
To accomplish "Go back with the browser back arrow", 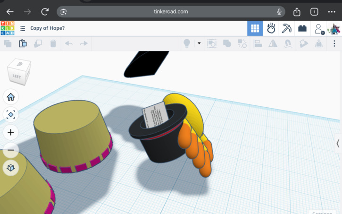I will (x=10, y=12).
